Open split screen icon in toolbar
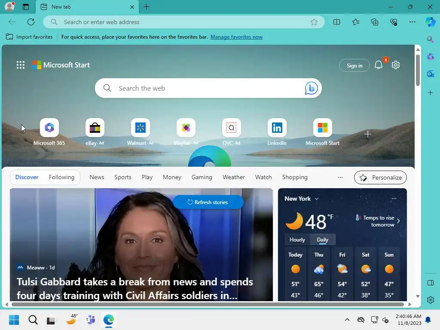The height and width of the screenshot is (330, 440). click(x=336, y=22)
